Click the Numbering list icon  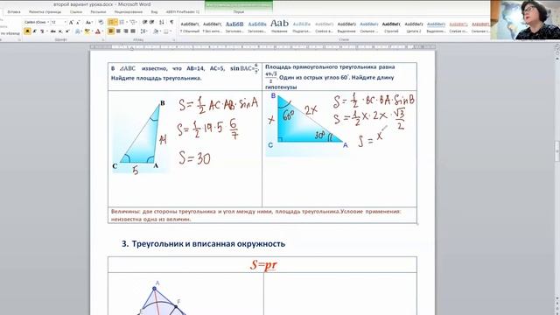[122, 22]
